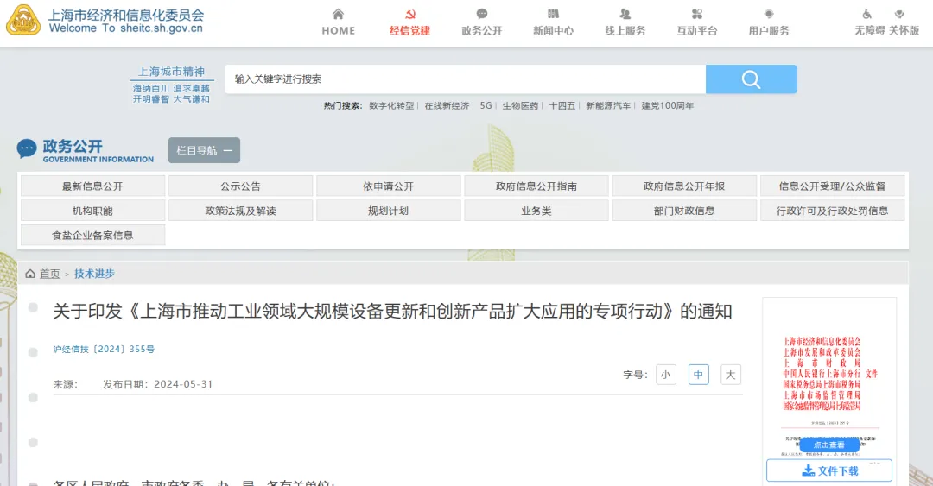Open 食盐企业备案信息 section

click(x=92, y=235)
